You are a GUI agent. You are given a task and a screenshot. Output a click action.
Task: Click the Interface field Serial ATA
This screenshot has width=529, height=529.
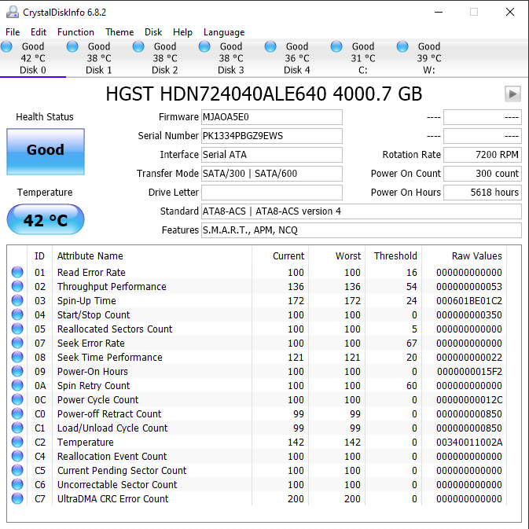pyautogui.click(x=272, y=155)
